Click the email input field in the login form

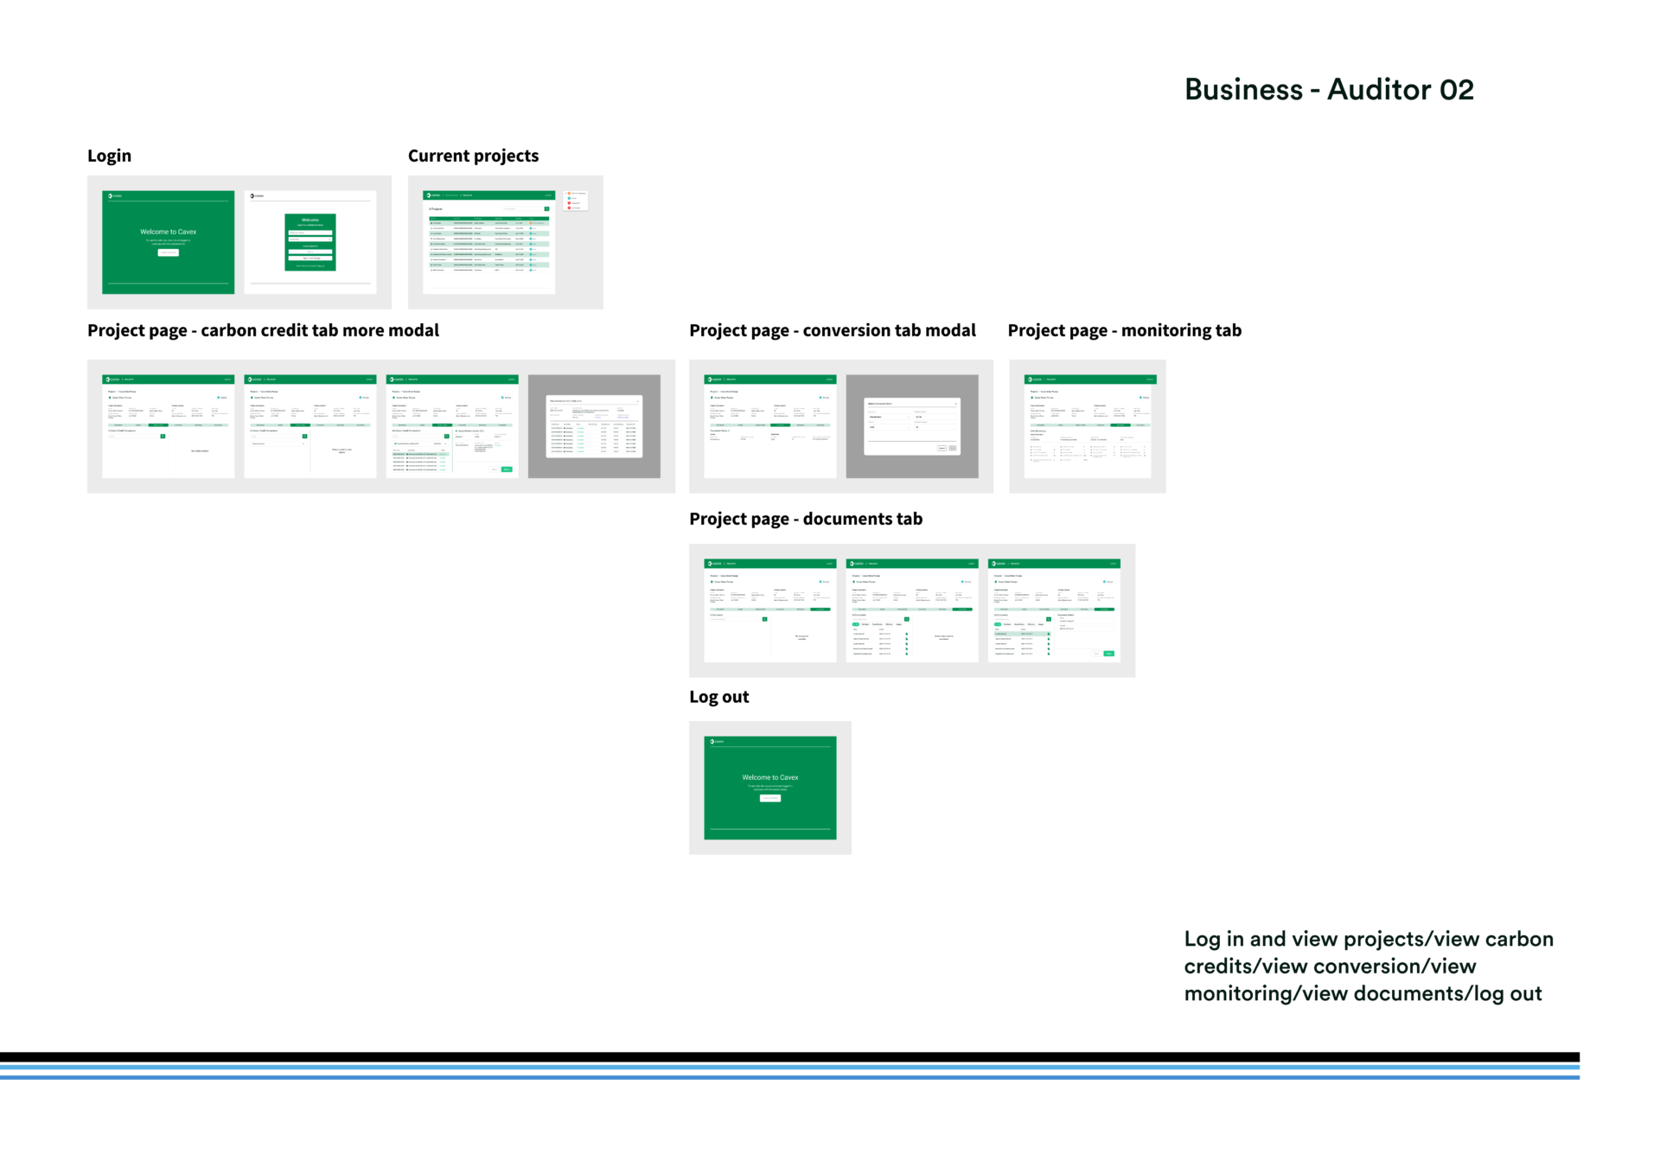pos(310,233)
